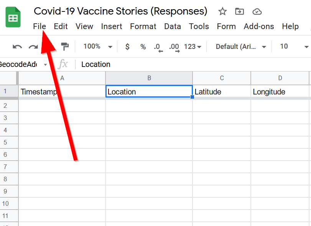Select column C header
Image resolution: width=311 pixels, height=226 pixels.
[x=222, y=78]
